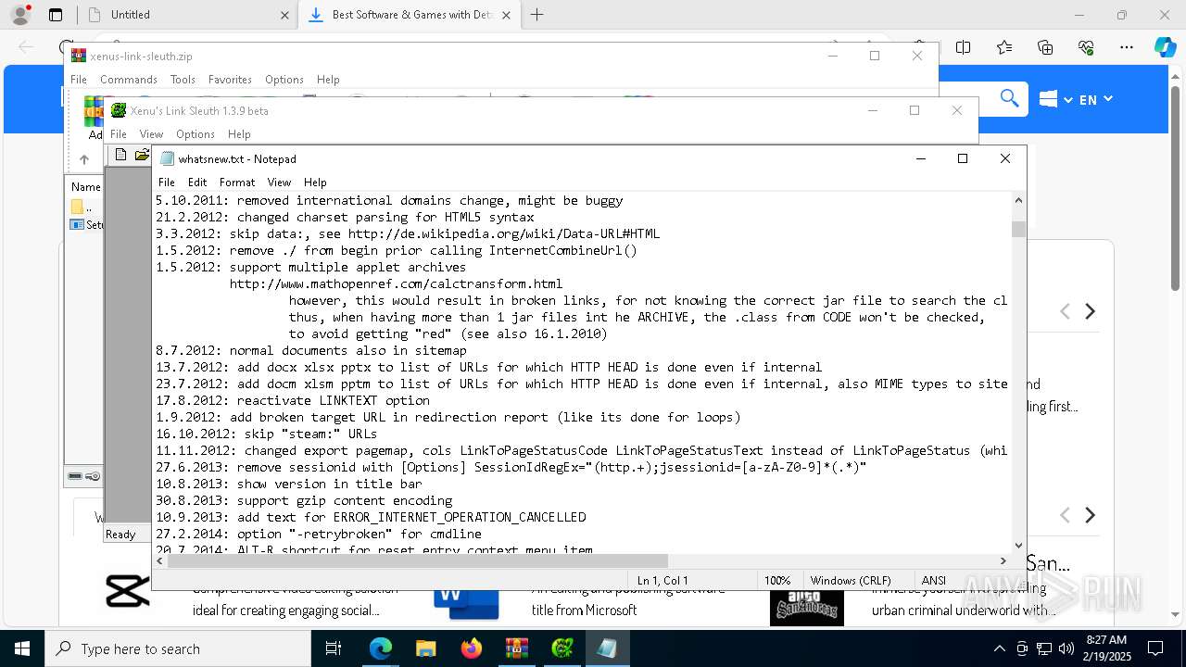The image size is (1186, 667).
Task: Click the line '8.7.2012: normal documents also in sitemap'
Action: 311,350
